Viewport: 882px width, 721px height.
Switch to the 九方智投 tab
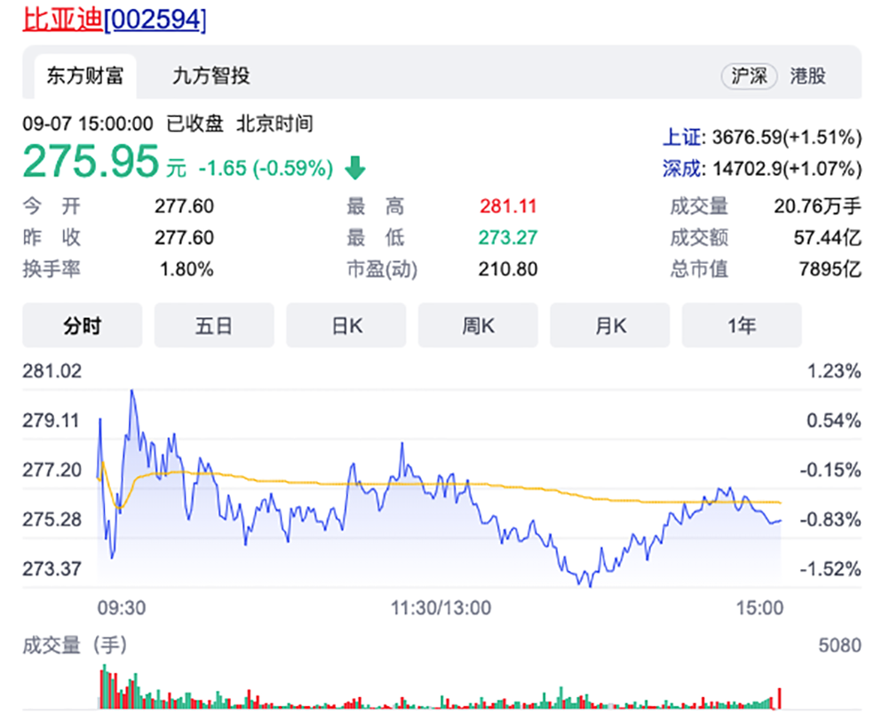click(211, 75)
